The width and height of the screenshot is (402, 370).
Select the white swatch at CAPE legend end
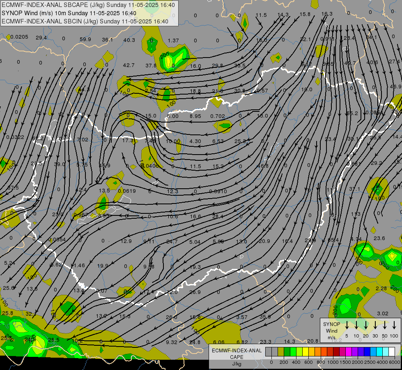pyautogui.click(x=392, y=351)
